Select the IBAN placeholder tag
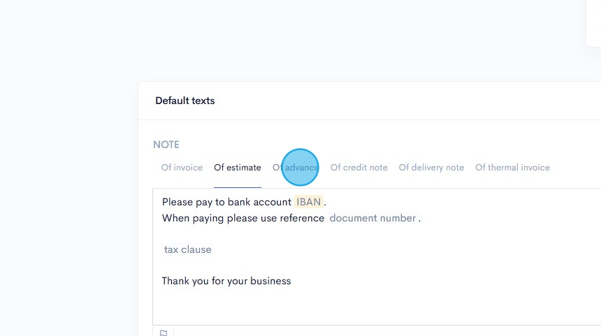Screen dimensions: 601x336 (308, 202)
